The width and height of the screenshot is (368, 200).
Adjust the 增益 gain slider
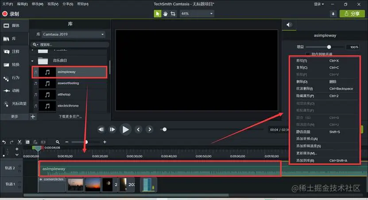click(329, 47)
